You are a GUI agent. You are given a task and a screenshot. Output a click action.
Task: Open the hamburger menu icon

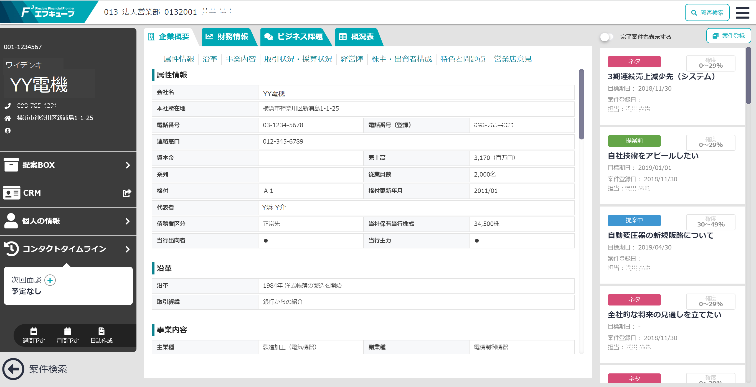[742, 13]
